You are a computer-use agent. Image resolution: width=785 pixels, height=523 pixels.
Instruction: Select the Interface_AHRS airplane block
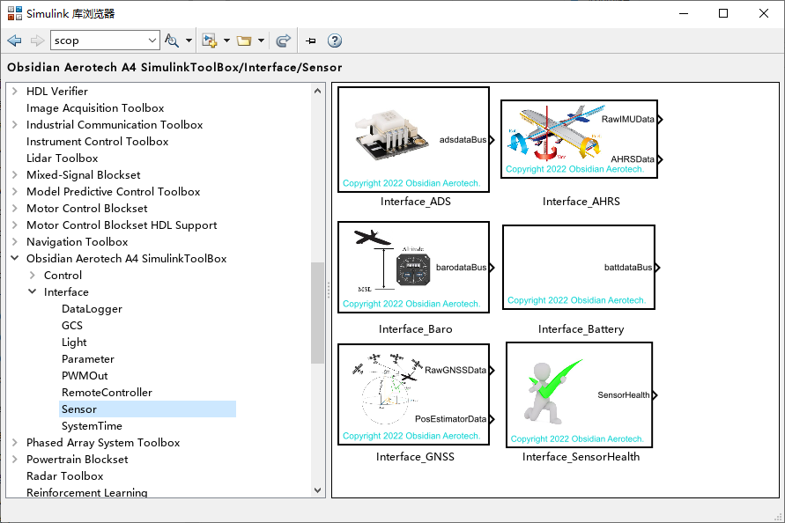pyautogui.click(x=579, y=139)
